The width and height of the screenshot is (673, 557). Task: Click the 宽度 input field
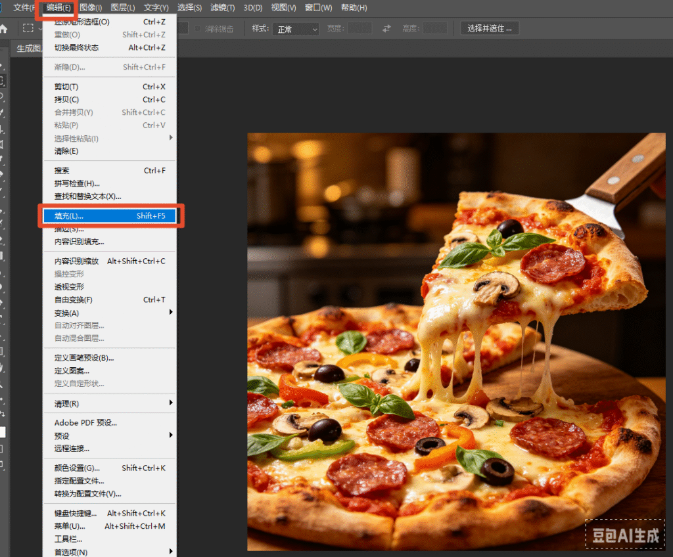pyautogui.click(x=360, y=29)
